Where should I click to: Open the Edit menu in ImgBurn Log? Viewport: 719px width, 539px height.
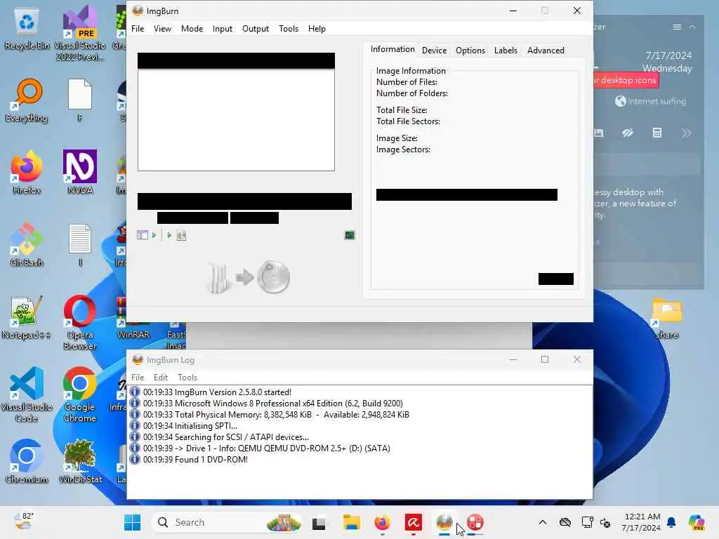(x=161, y=377)
